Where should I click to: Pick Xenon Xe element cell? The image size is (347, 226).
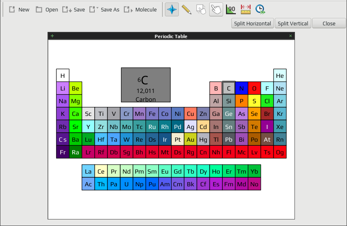coord(280,127)
